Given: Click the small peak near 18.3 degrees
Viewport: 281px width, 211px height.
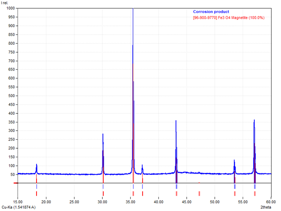Looking at the screenshot, I should [x=37, y=164].
